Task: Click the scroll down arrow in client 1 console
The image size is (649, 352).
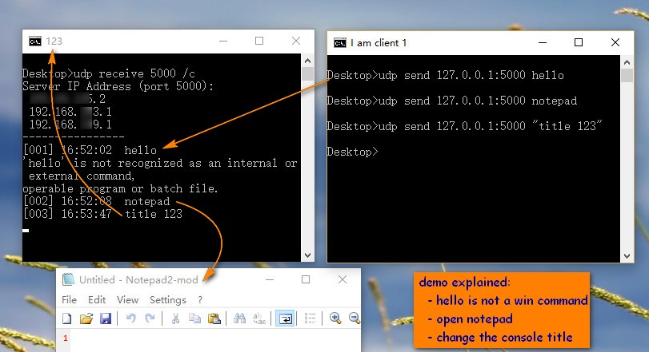Action: click(x=627, y=256)
